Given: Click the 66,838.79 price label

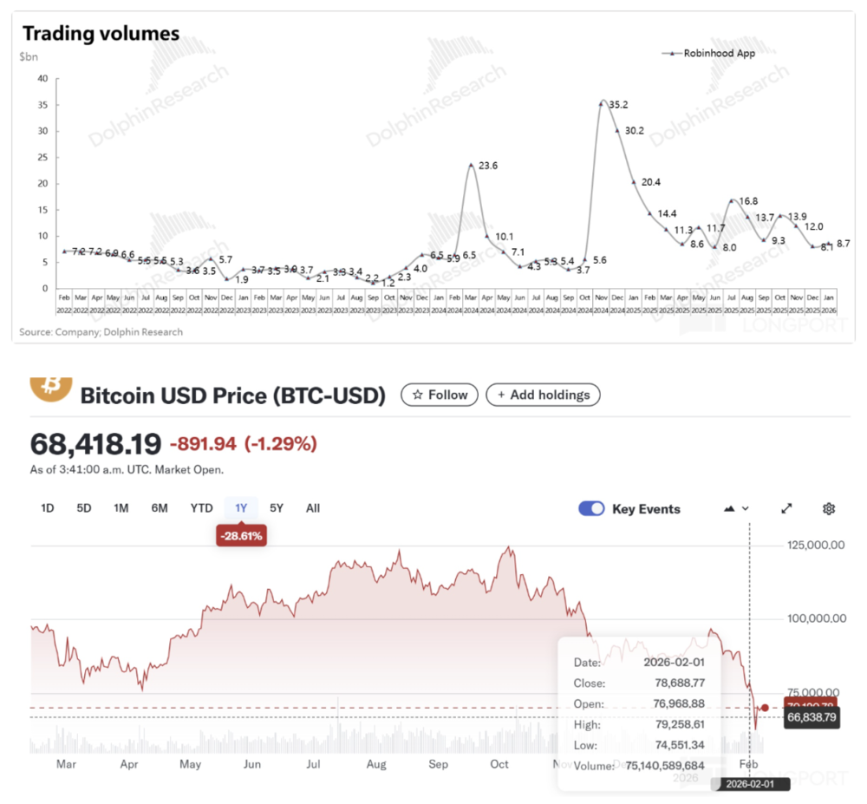Looking at the screenshot, I should click(x=811, y=718).
